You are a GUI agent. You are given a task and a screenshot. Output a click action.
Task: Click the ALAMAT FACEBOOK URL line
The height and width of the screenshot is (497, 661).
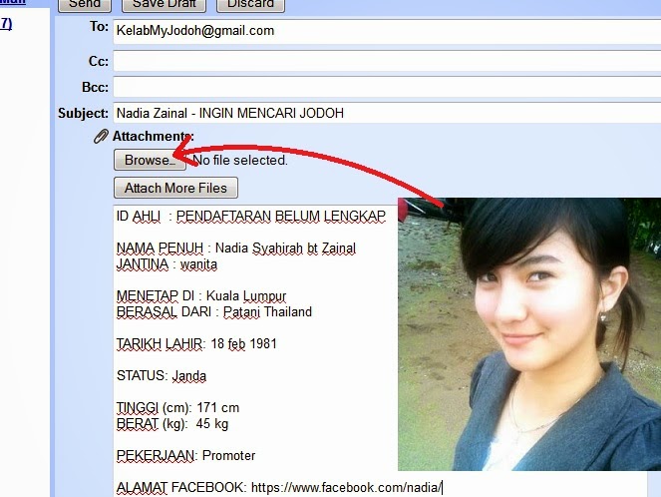(279, 488)
